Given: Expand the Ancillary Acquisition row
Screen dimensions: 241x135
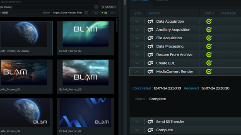Looking at the screenshot, I should coord(137,30).
